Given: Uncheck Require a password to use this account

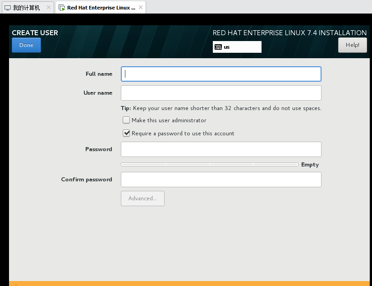Looking at the screenshot, I should point(126,133).
